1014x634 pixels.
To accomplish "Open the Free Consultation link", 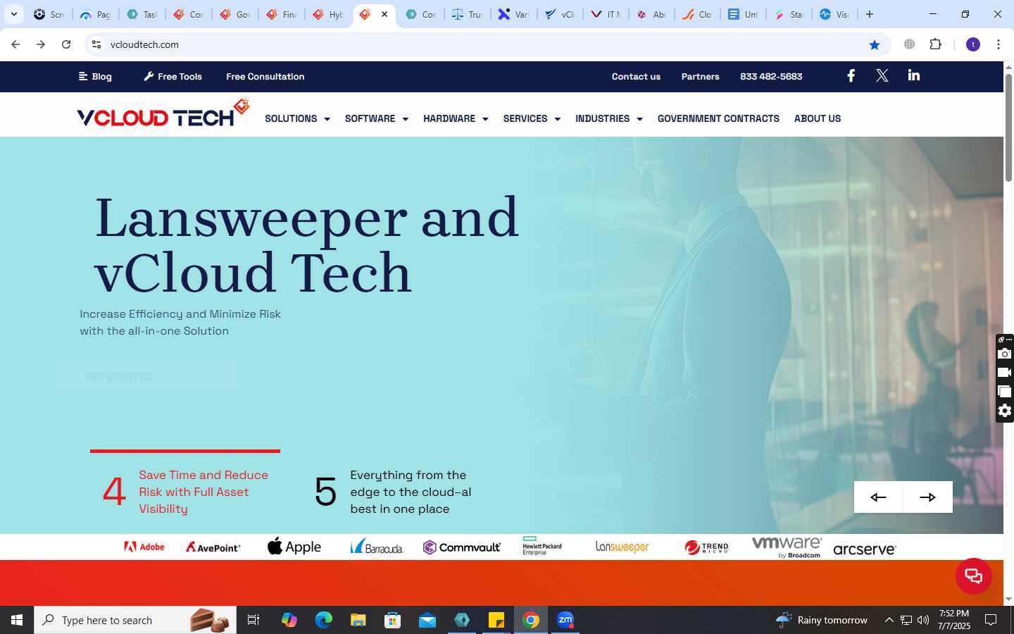I will [265, 76].
